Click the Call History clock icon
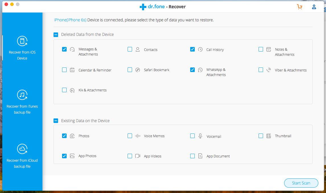 pos(200,50)
